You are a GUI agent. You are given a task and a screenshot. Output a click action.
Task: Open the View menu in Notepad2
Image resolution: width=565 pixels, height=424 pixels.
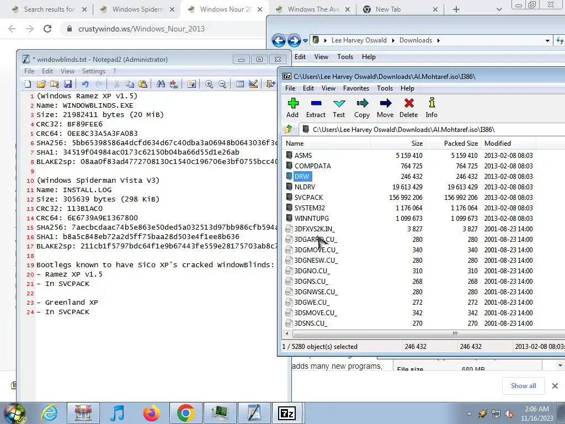[67, 71]
